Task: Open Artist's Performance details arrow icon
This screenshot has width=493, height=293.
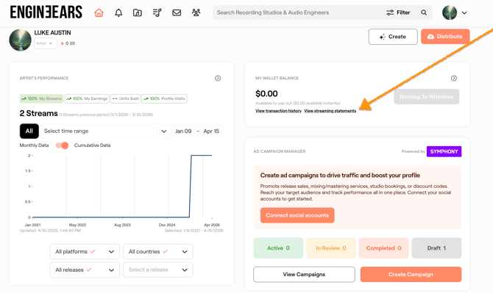Action: pos(218,78)
